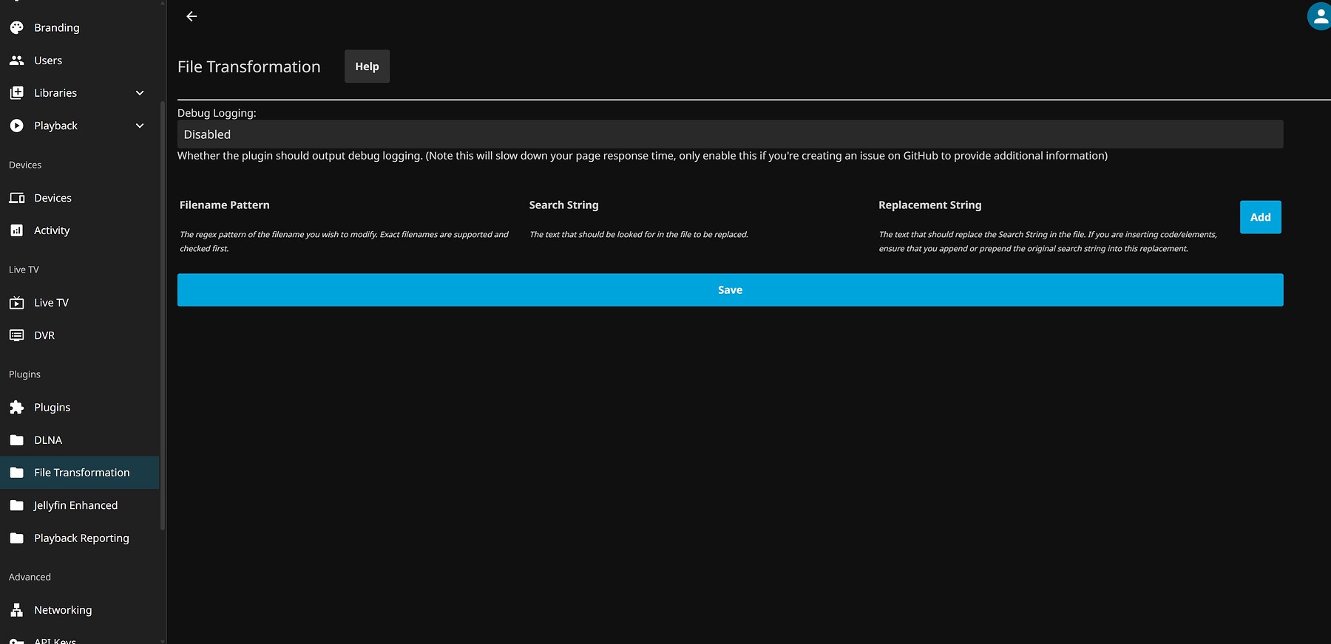Open the Debug Logging dropdown
The height and width of the screenshot is (644, 1331).
pyautogui.click(x=730, y=134)
